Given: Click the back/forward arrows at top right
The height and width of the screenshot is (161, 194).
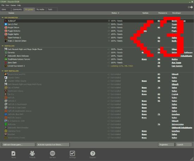Looking at the screenshot, I should (x=190, y=7).
